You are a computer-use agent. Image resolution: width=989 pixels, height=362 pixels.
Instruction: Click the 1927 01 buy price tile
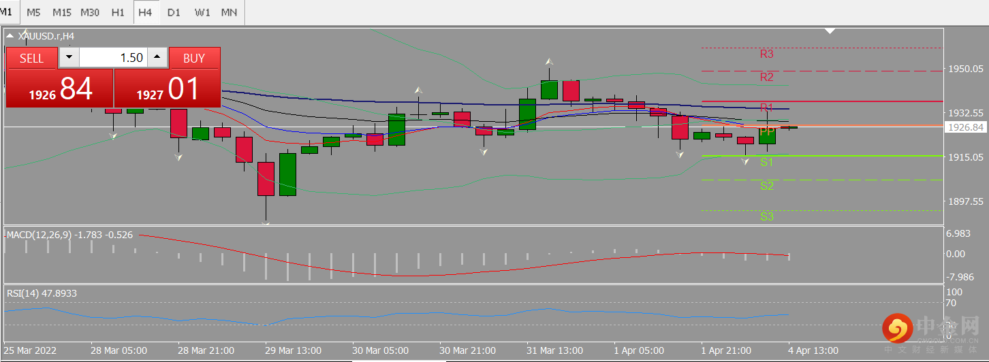pos(168,88)
